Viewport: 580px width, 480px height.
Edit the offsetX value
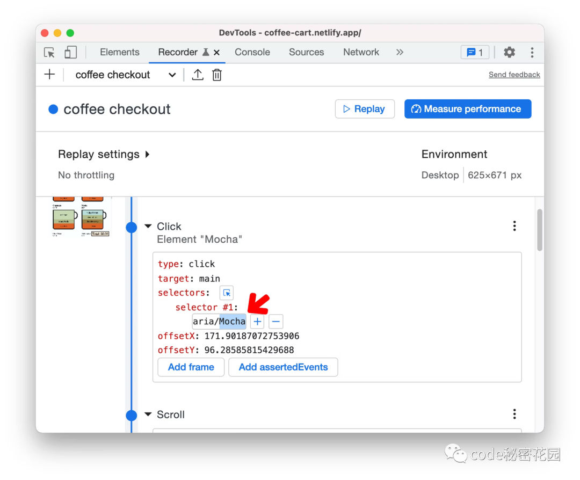point(252,336)
